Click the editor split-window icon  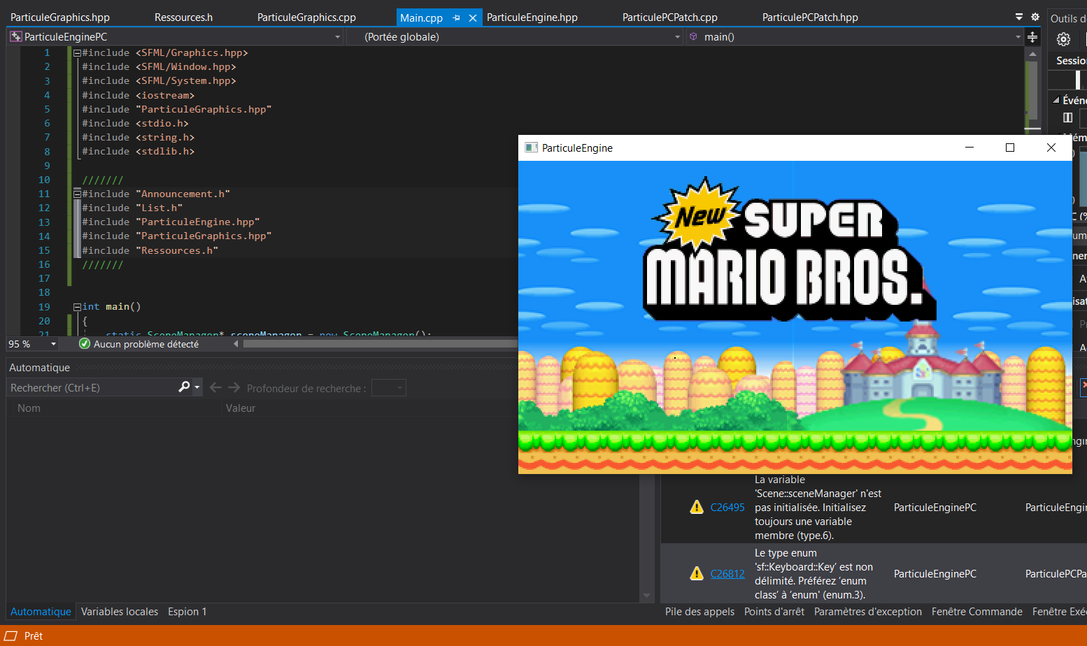[1032, 37]
